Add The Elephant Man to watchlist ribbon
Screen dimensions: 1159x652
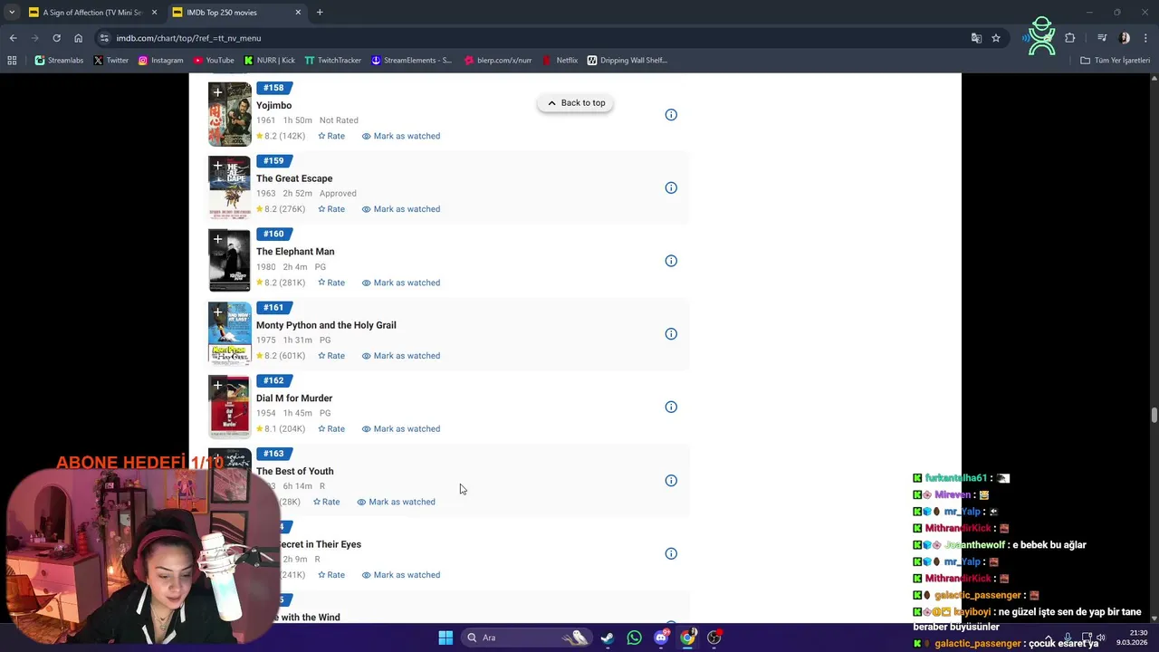click(x=217, y=239)
